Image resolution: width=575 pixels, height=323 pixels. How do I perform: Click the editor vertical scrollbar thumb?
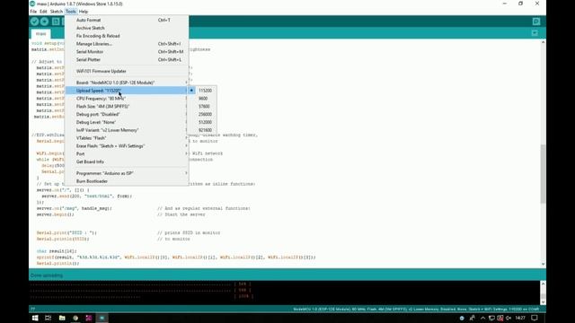[x=543, y=173]
